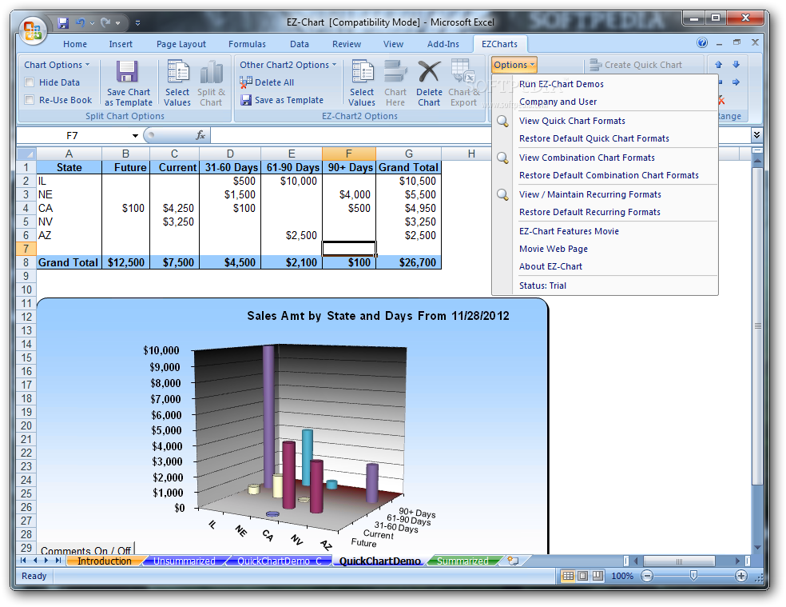Viewport: 786px width, 607px height.
Task: Save workbook using quick access floppy icon
Action: tap(62, 22)
